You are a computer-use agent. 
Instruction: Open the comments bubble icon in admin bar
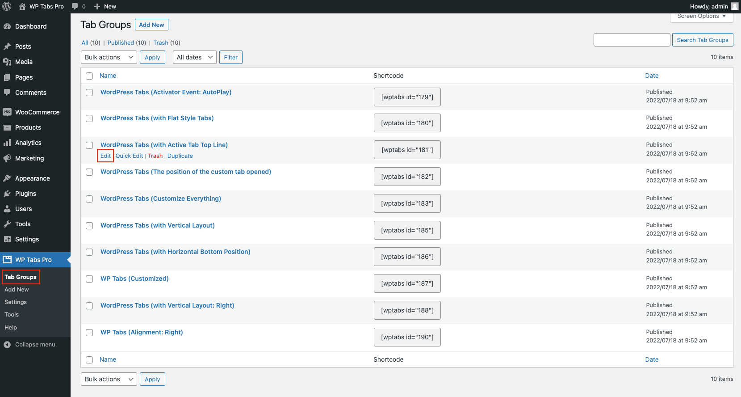tap(75, 6)
